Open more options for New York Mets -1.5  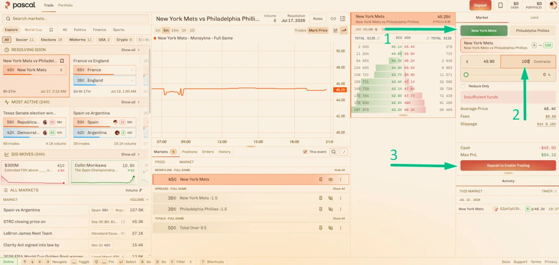pyautogui.click(x=341, y=198)
